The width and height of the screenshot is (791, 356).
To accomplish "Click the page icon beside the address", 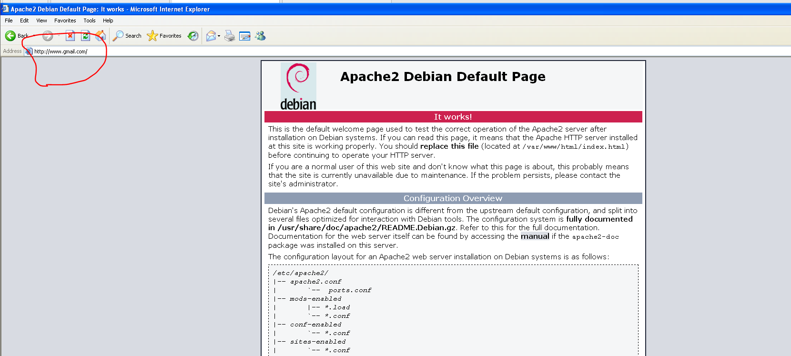I will coord(29,51).
